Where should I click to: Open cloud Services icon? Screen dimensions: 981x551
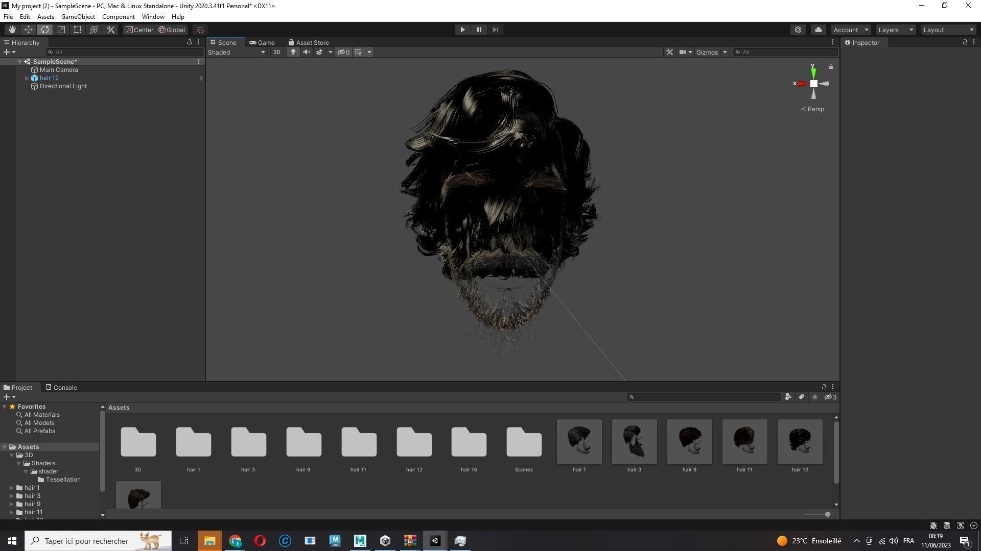pyautogui.click(x=819, y=30)
